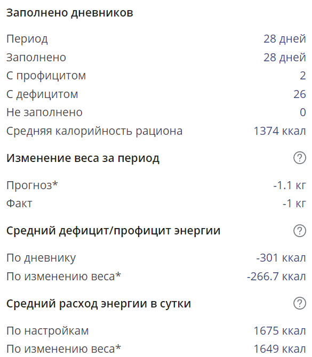312x357 pixels.
Task: Click the 1649 ккал value at bottom
Action: pyautogui.click(x=279, y=349)
